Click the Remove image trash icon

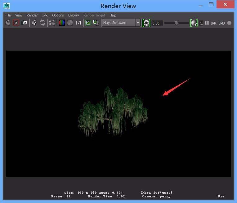click(96, 23)
